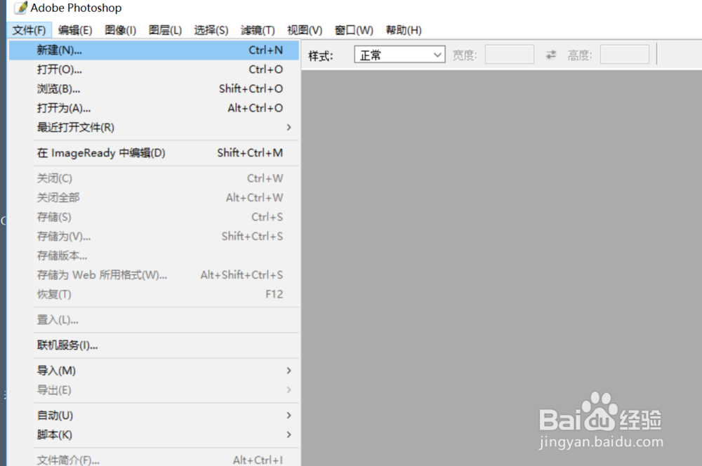The height and width of the screenshot is (466, 702).
Task: Open the 视图(V) menu
Action: [x=305, y=30]
